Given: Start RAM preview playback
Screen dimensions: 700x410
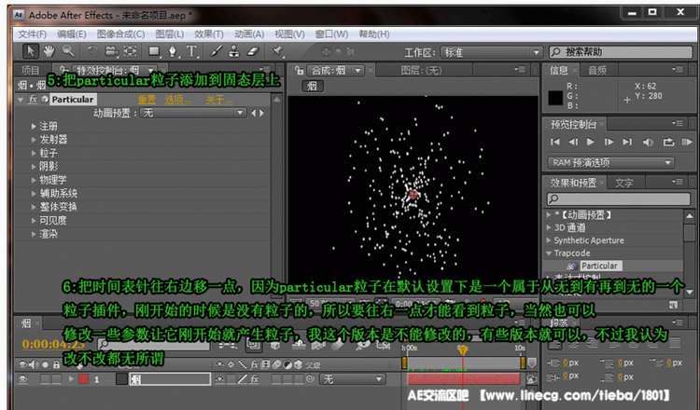Looking at the screenshot, I should pos(687,143).
